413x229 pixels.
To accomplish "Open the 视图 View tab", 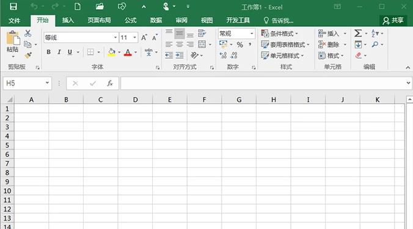I will 206,20.
